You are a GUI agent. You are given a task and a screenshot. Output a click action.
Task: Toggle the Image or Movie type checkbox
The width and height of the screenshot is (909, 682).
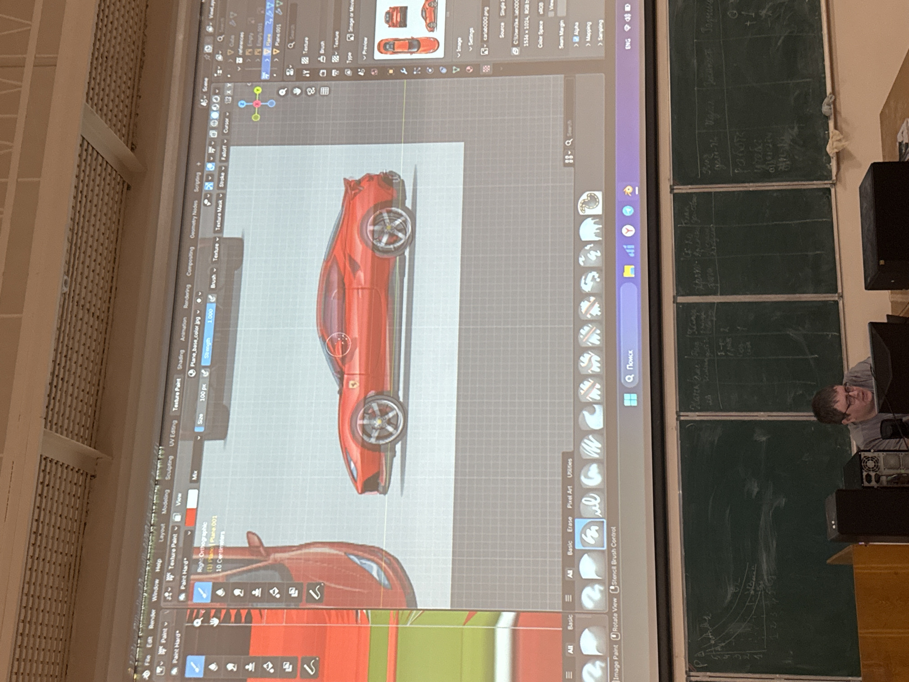tap(350, 38)
